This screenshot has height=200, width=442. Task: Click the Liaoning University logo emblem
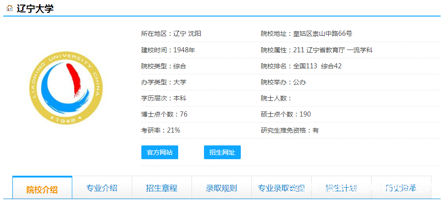66,88
